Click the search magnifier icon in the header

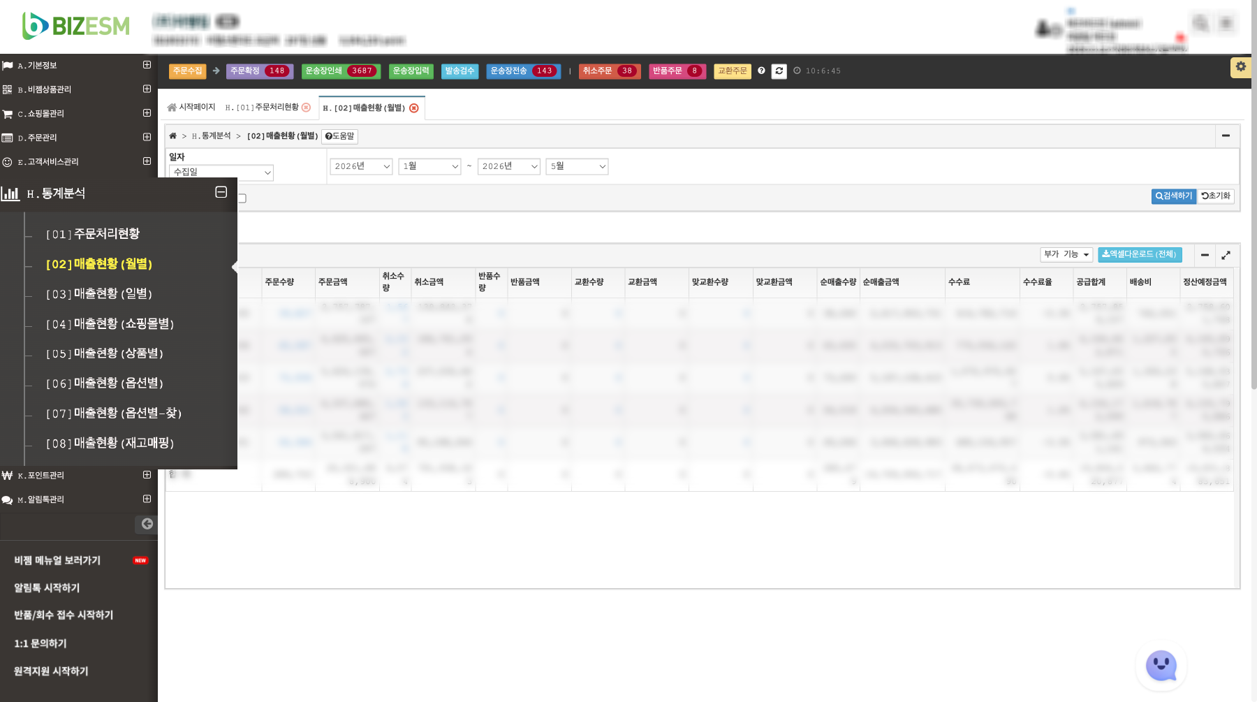tap(1200, 24)
